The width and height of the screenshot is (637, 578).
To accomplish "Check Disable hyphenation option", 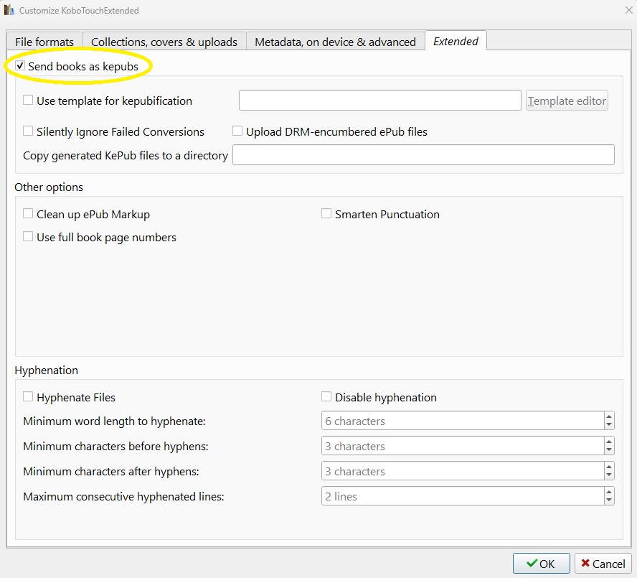I will point(326,397).
